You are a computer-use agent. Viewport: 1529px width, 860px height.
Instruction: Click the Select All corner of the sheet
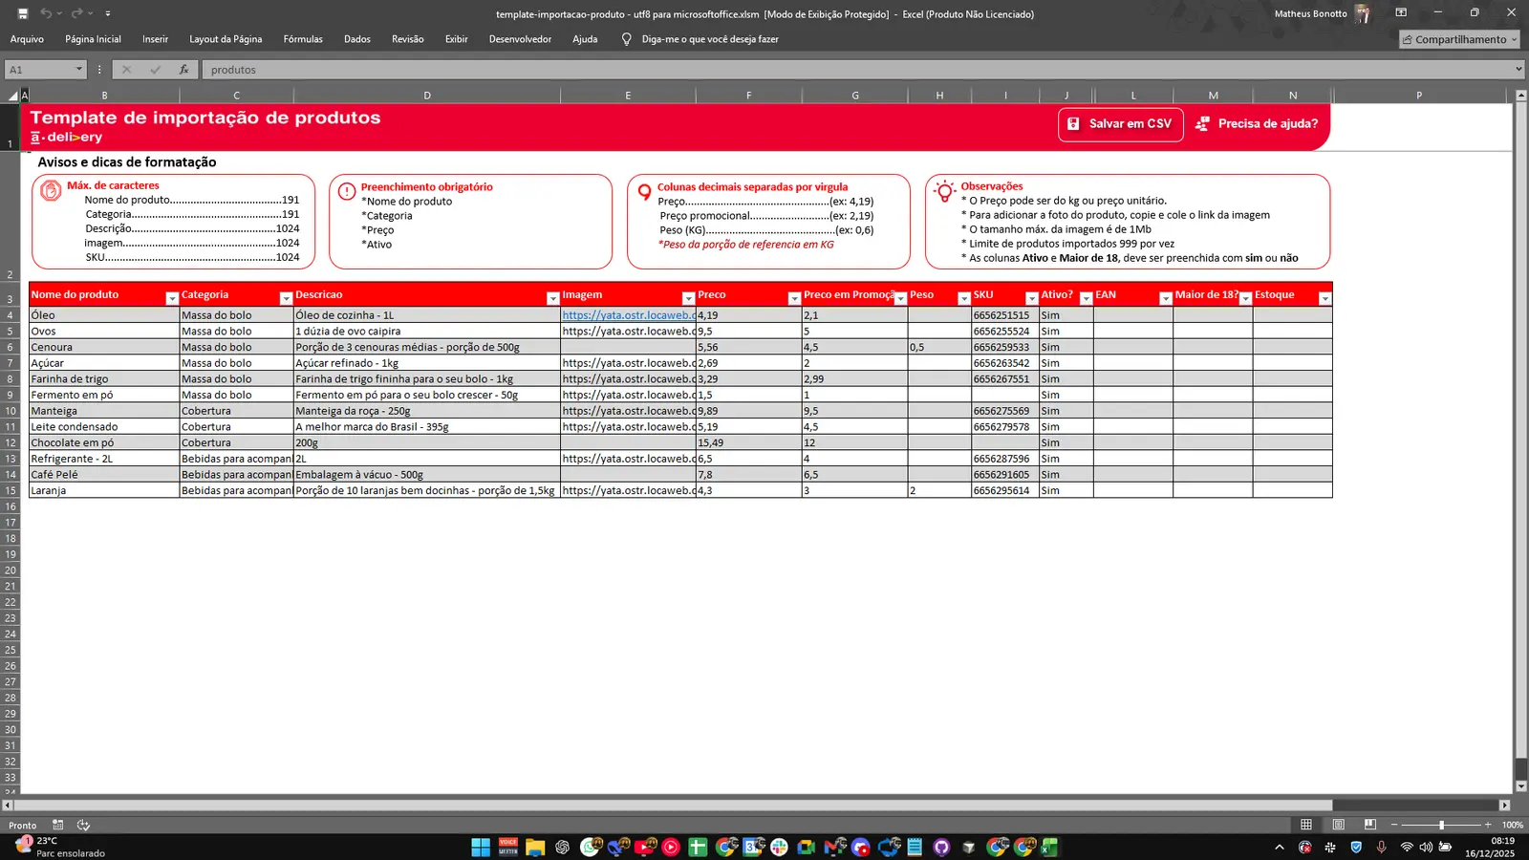click(x=12, y=96)
